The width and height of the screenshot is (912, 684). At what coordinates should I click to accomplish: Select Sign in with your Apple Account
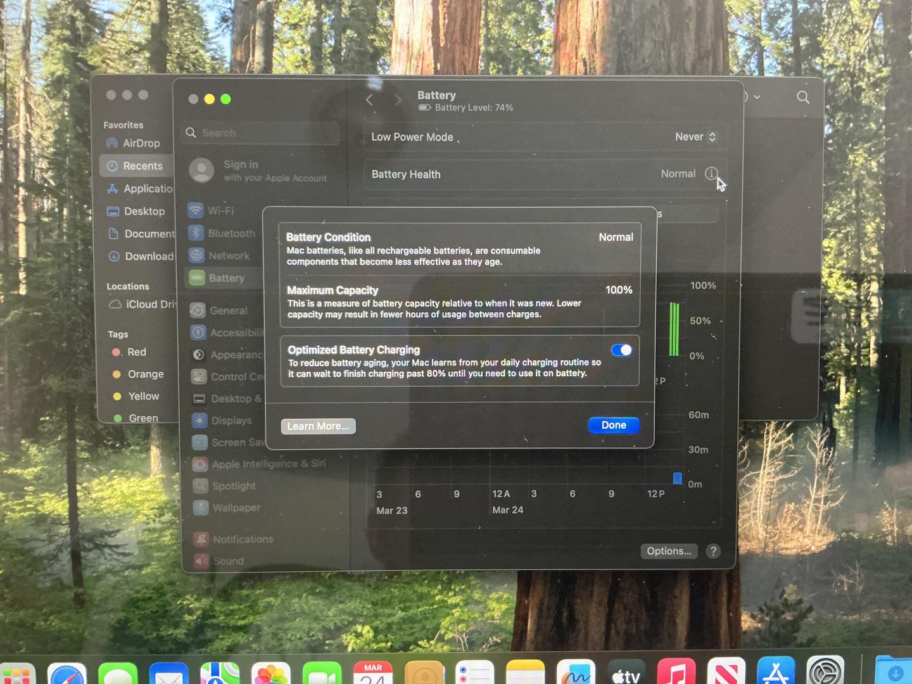(x=260, y=170)
